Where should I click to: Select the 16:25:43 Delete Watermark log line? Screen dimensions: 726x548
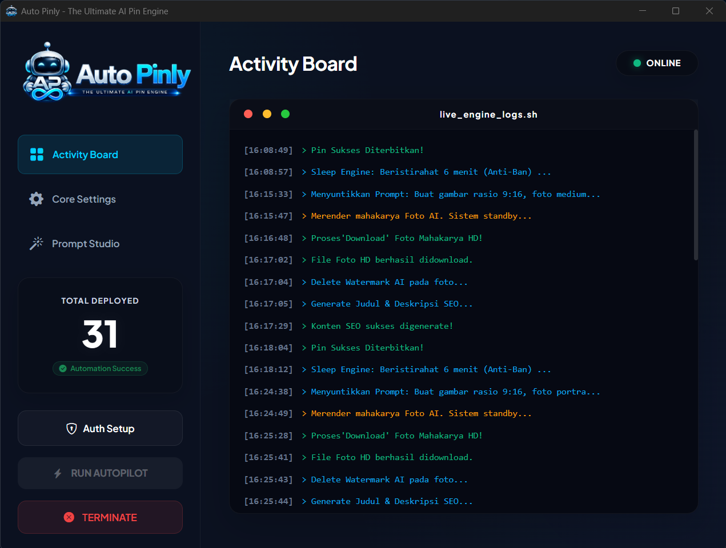click(x=356, y=479)
